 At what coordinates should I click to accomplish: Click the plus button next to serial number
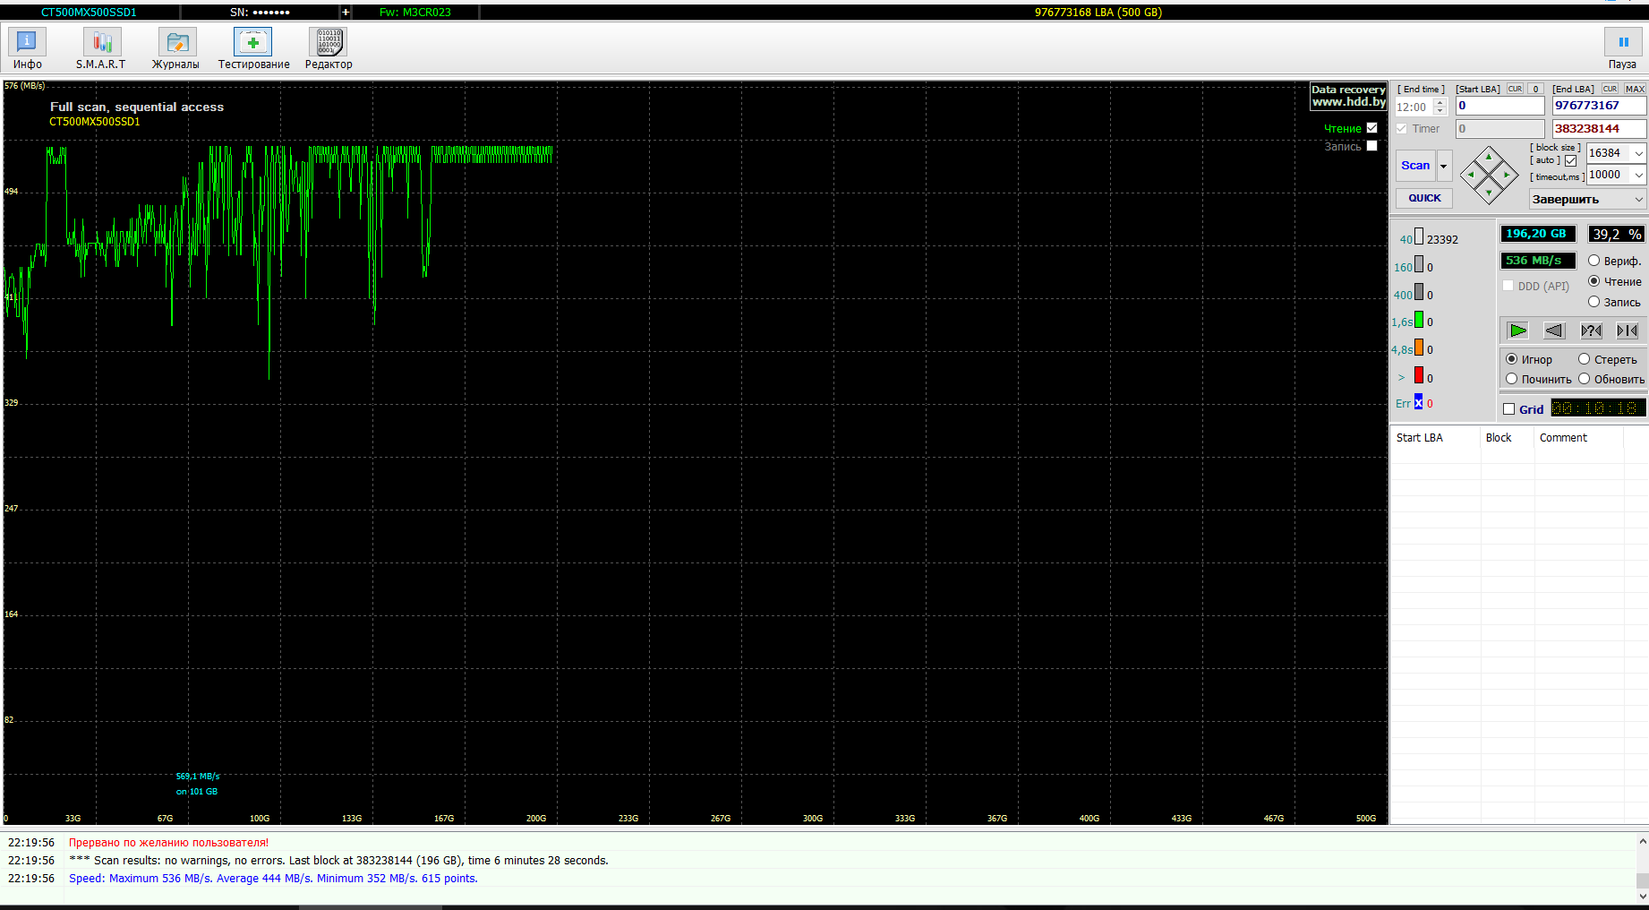coord(346,13)
